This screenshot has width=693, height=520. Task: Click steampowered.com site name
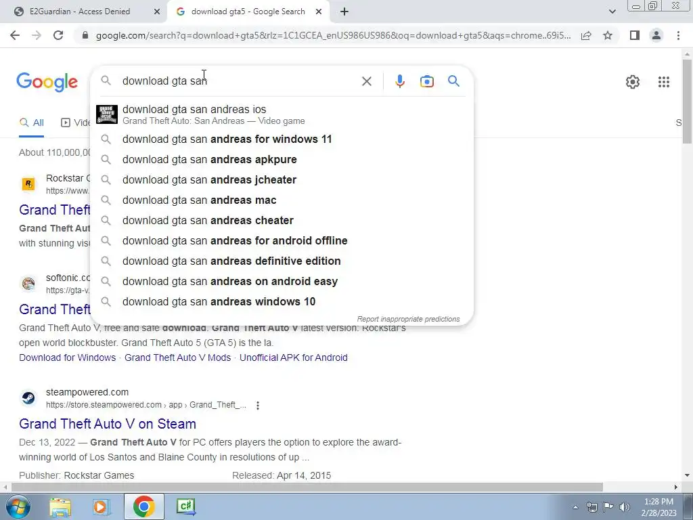tap(87, 392)
